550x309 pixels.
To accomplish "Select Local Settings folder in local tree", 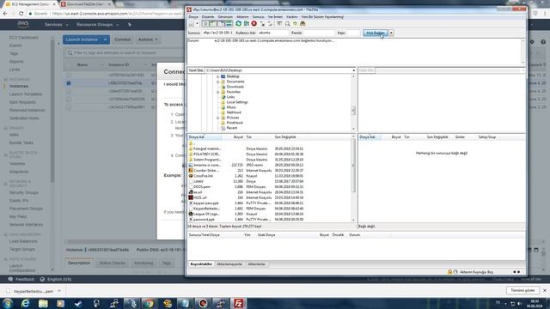I will tap(237, 102).
